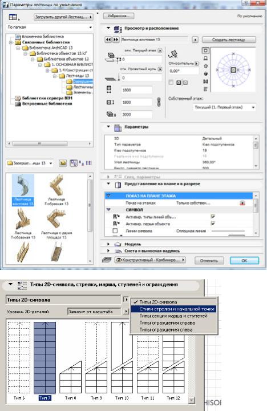Click list view button in library browser
267x411 pixels.
(89, 163)
